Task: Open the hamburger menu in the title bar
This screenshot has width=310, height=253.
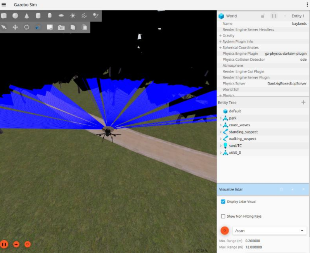Action: coord(4,5)
